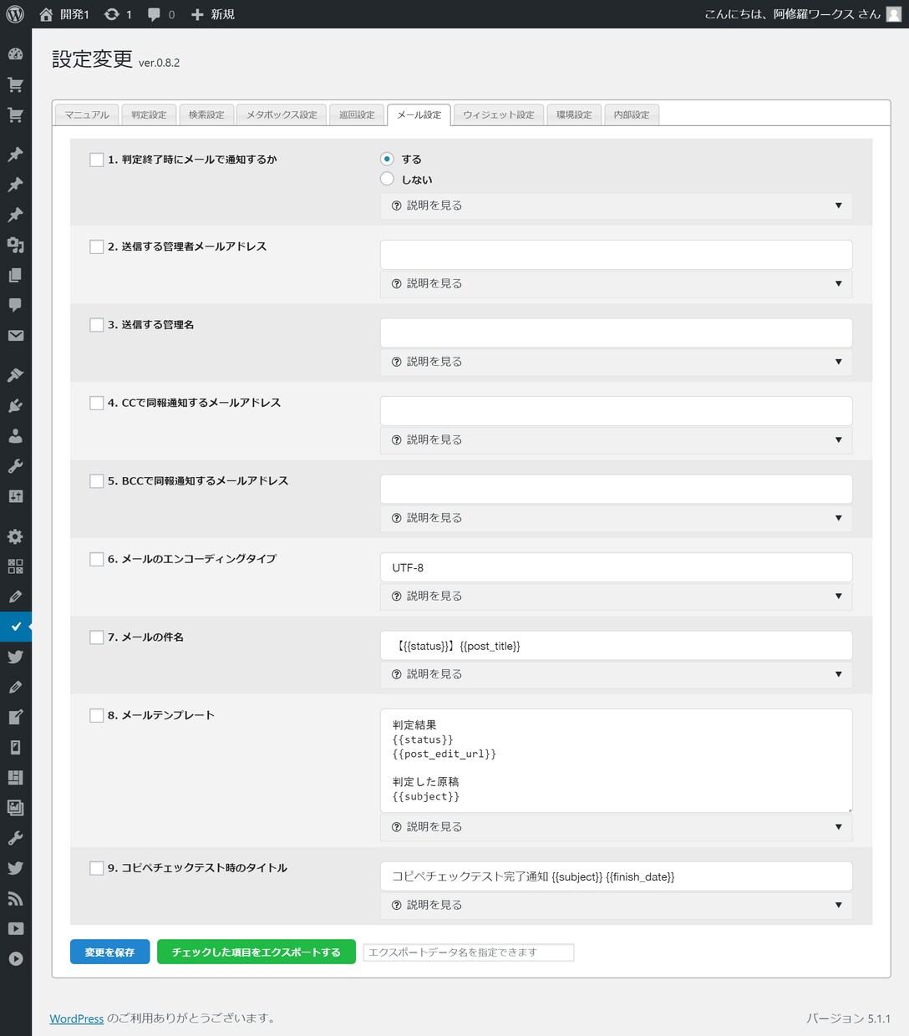Expand 説明を見る for メールの件名
Screen dimensions: 909x1036
point(617,674)
